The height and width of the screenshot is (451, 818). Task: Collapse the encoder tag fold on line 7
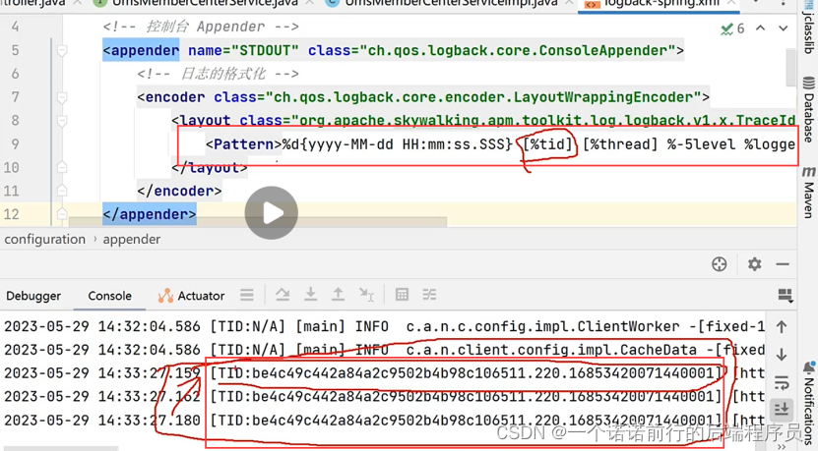click(x=62, y=97)
